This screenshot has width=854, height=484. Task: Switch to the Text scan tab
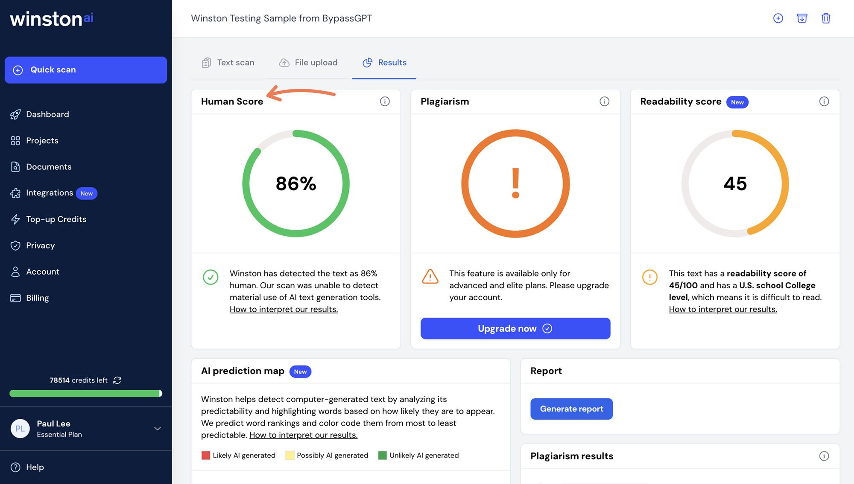point(228,63)
